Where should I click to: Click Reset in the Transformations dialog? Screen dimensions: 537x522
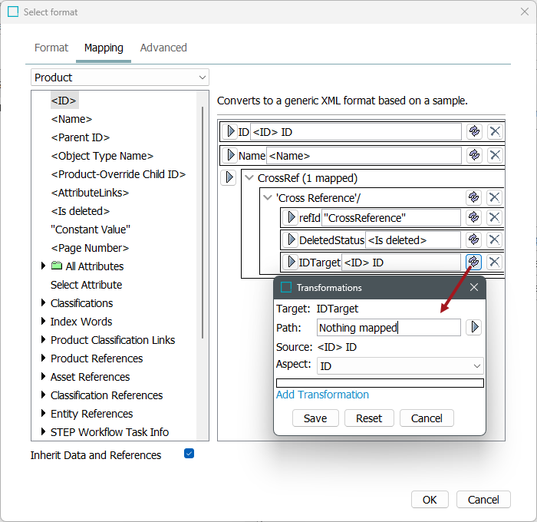coord(369,418)
